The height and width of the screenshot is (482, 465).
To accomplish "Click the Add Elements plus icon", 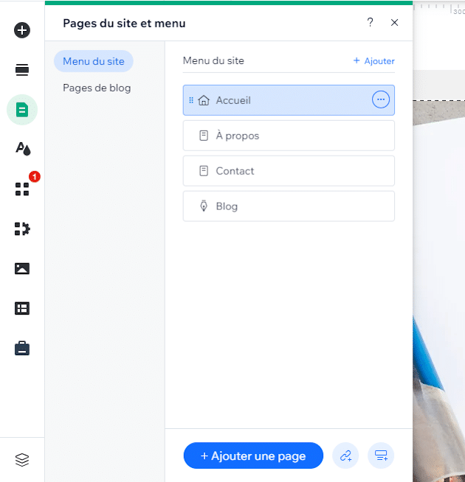I will pyautogui.click(x=22, y=30).
